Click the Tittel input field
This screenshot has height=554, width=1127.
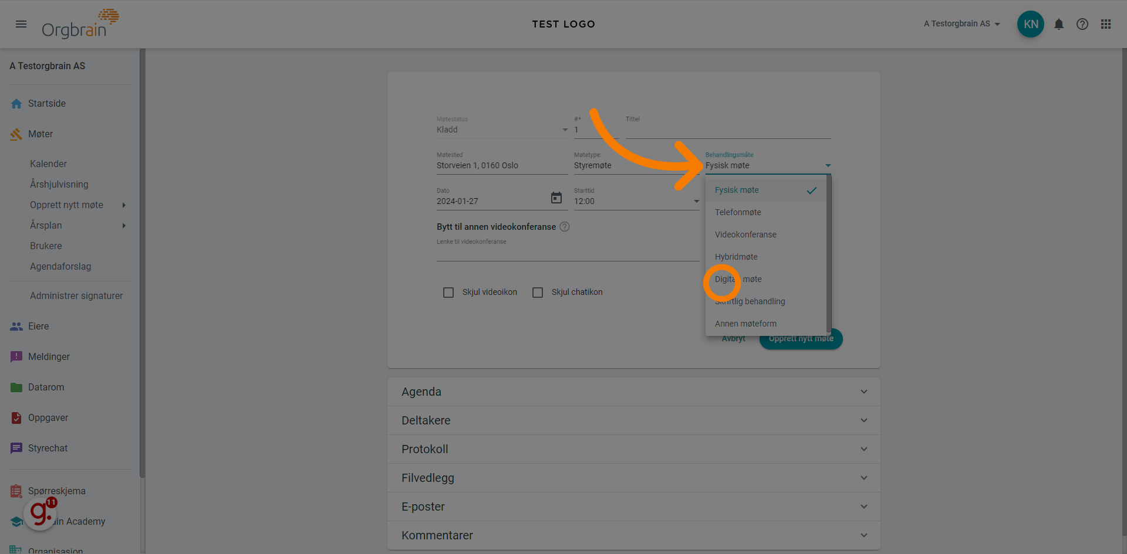tap(728, 130)
